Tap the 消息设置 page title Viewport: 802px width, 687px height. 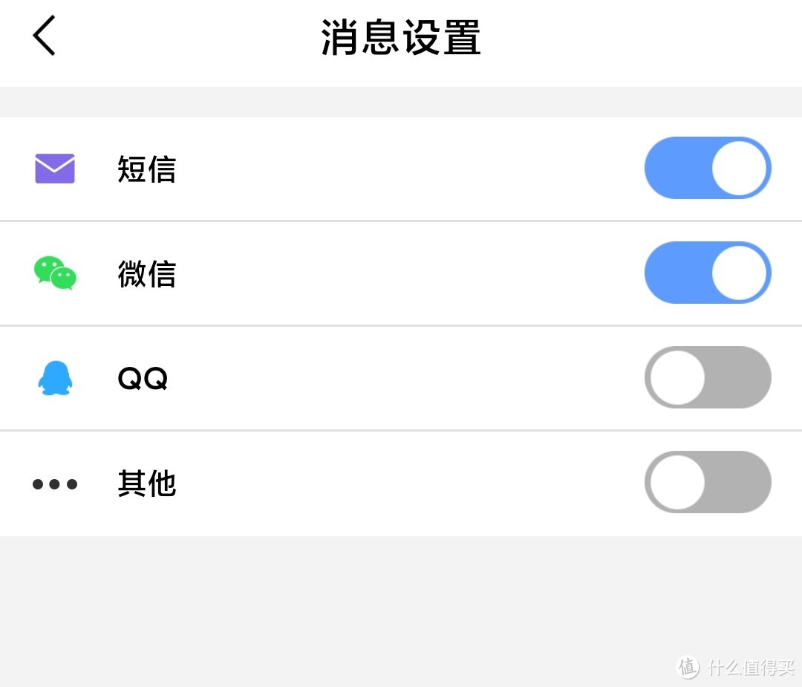tap(401, 37)
